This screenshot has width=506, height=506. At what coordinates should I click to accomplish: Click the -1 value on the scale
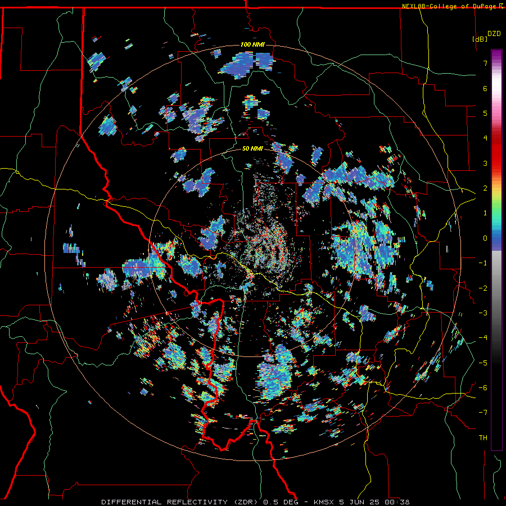click(483, 263)
